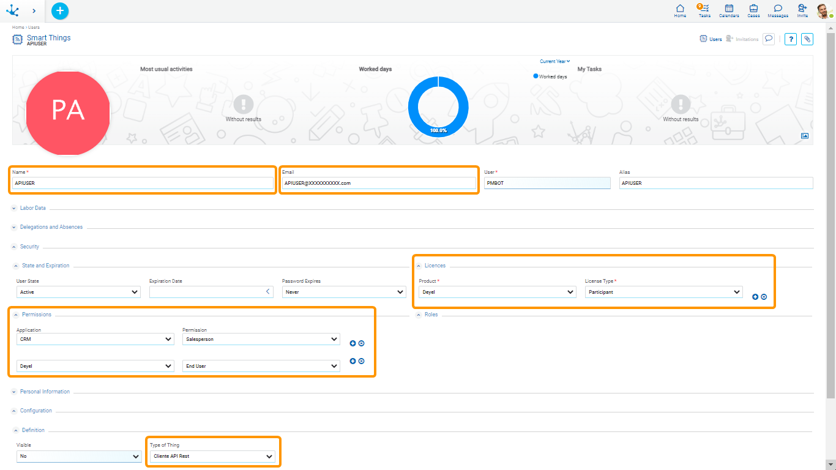Open the User State dropdown
Image resolution: width=836 pixels, height=470 pixels.
pyautogui.click(x=78, y=293)
